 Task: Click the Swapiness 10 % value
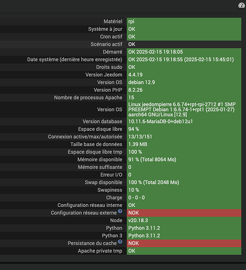click(x=133, y=190)
